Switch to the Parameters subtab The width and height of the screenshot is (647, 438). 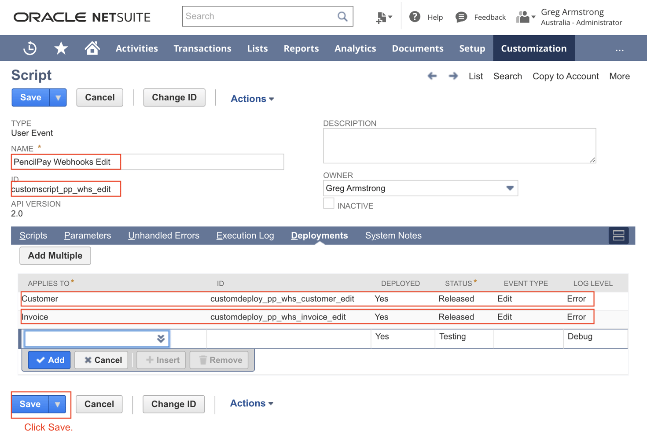(87, 235)
